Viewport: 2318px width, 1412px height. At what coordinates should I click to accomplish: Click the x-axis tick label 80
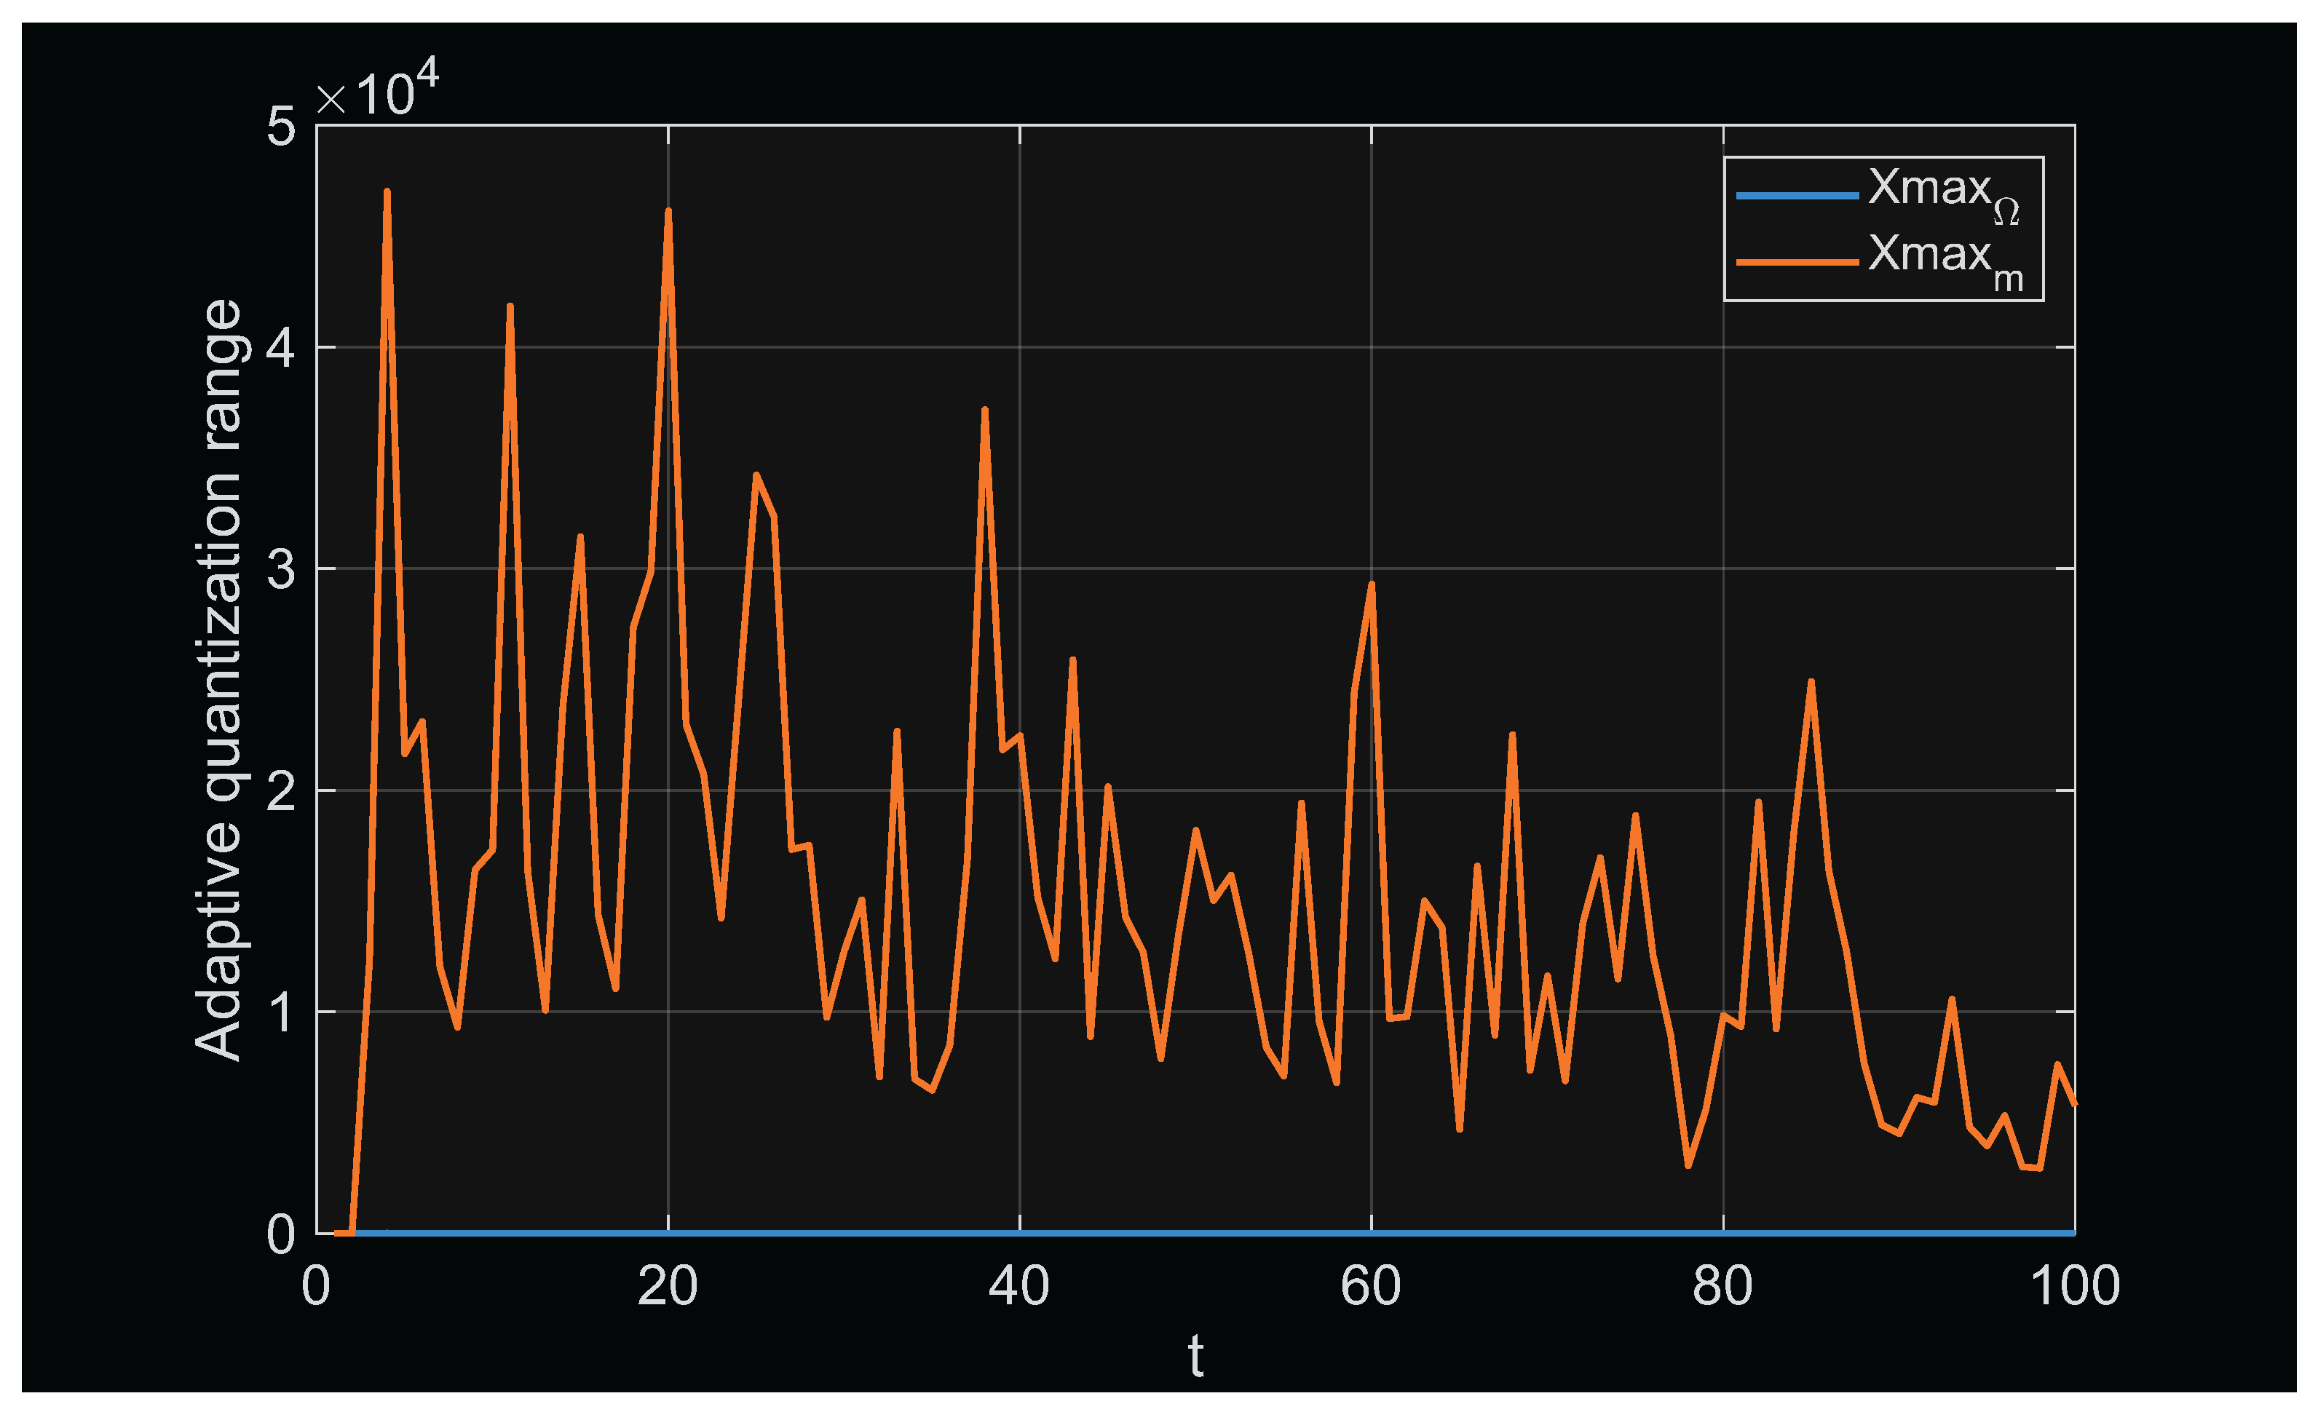(1722, 1286)
